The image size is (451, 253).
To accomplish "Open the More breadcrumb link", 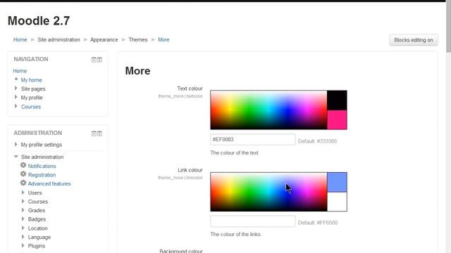I will (x=163, y=39).
